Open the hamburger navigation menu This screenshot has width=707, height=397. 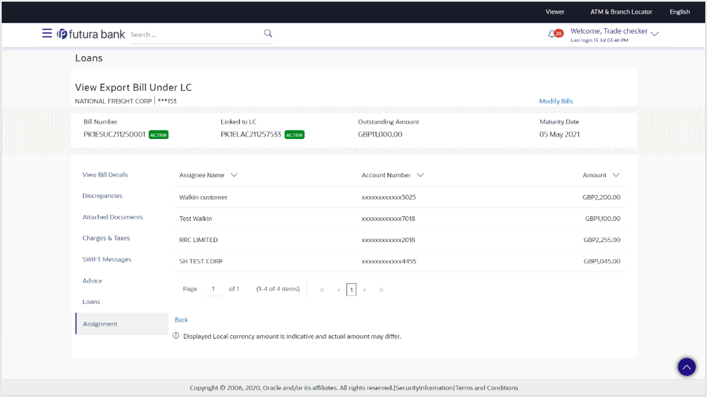47,34
